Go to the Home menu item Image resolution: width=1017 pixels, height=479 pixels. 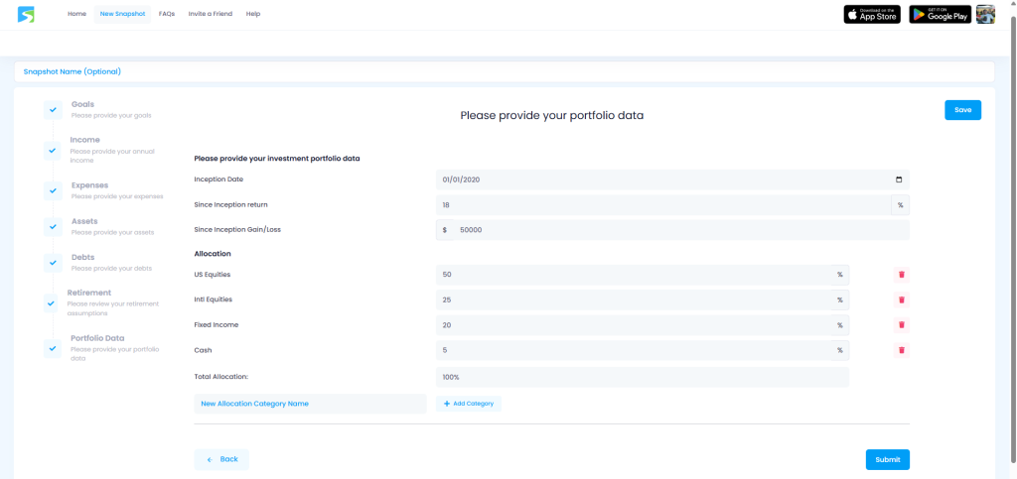[x=76, y=14]
